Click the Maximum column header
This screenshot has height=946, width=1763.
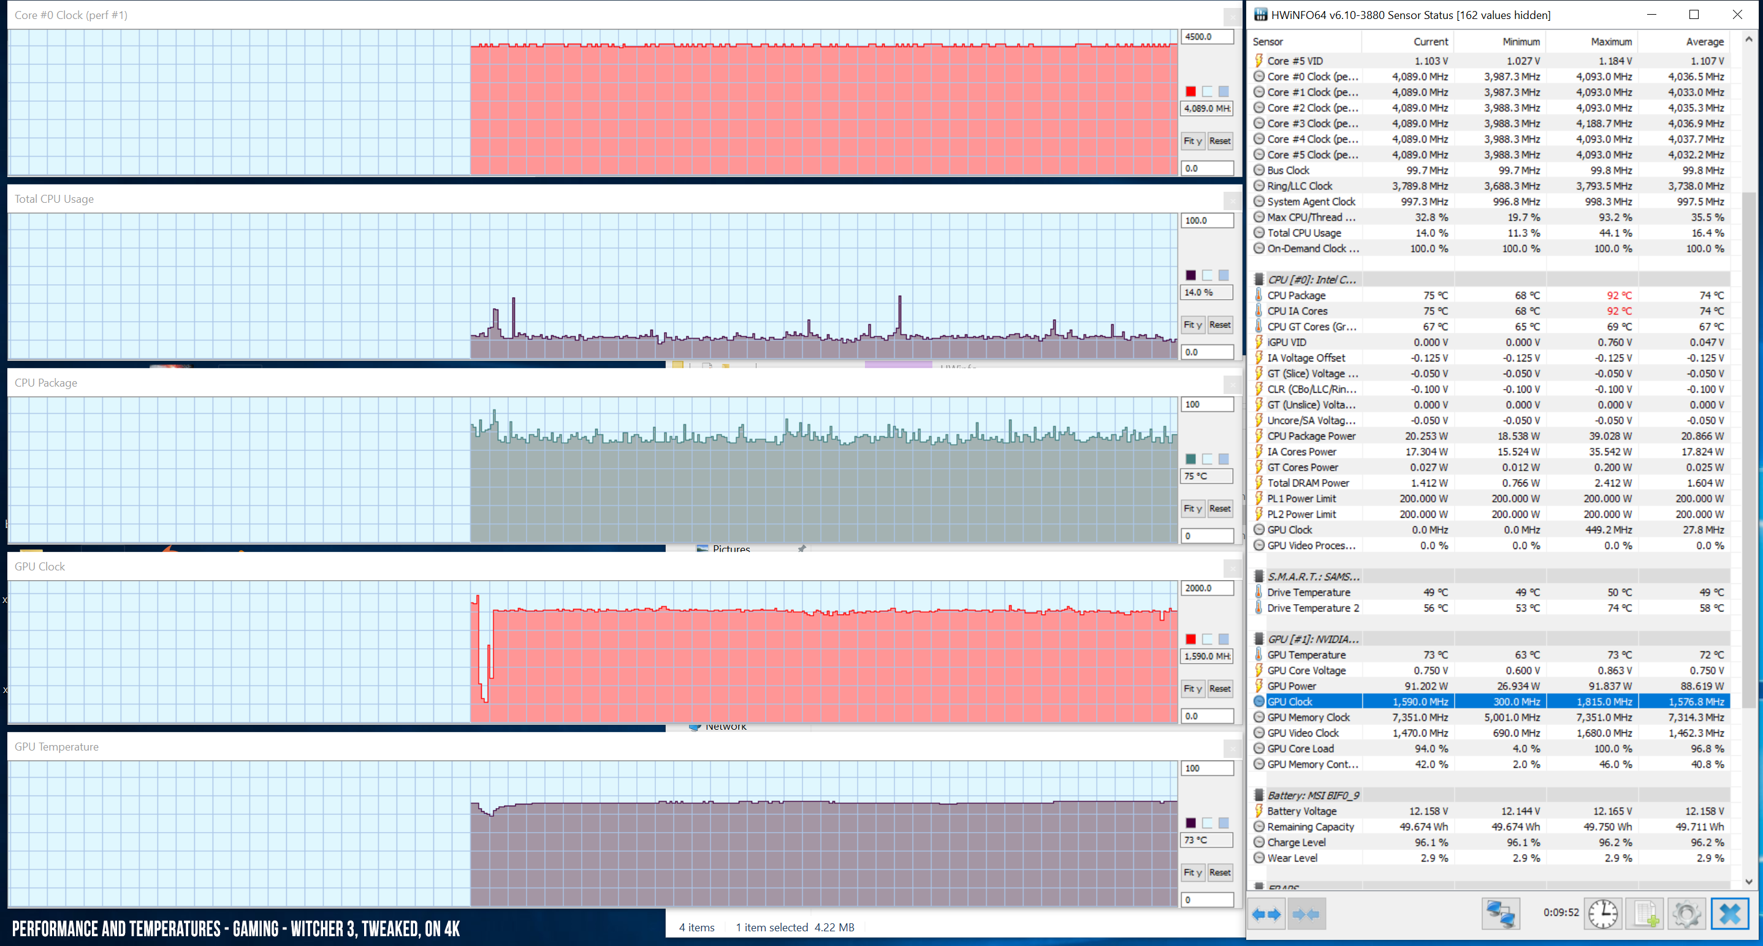tap(1591, 41)
